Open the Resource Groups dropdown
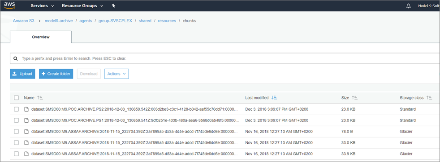 click(x=82, y=6)
